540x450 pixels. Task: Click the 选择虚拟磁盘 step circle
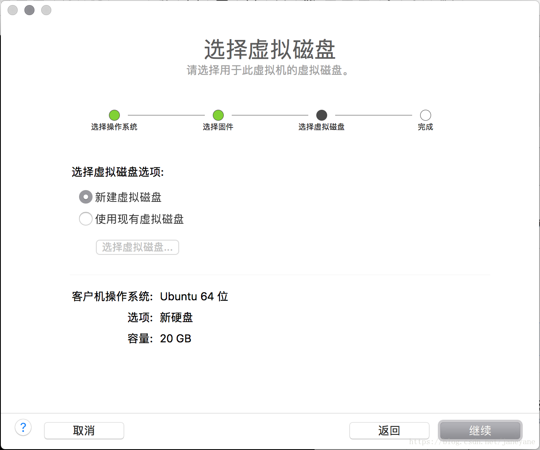point(322,115)
